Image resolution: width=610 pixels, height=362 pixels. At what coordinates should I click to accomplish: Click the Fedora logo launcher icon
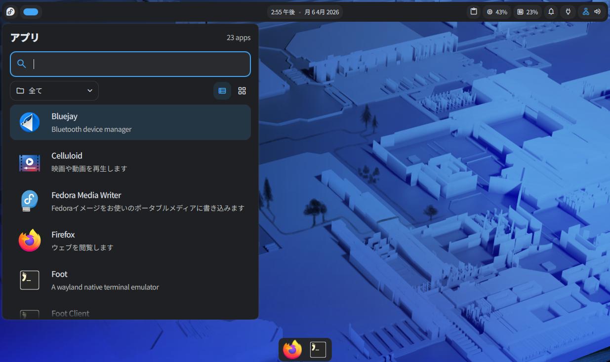pyautogui.click(x=10, y=12)
